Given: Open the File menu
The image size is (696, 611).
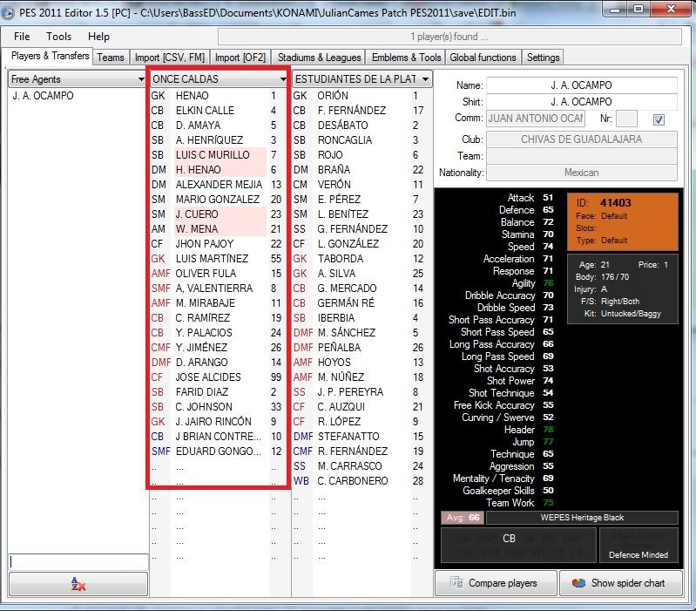Looking at the screenshot, I should tap(22, 37).
